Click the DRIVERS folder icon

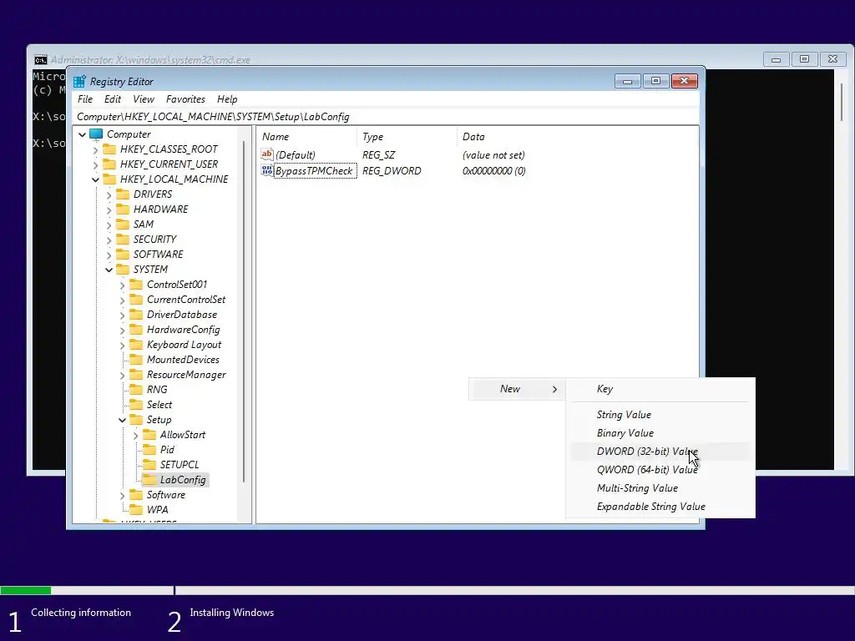coord(124,194)
